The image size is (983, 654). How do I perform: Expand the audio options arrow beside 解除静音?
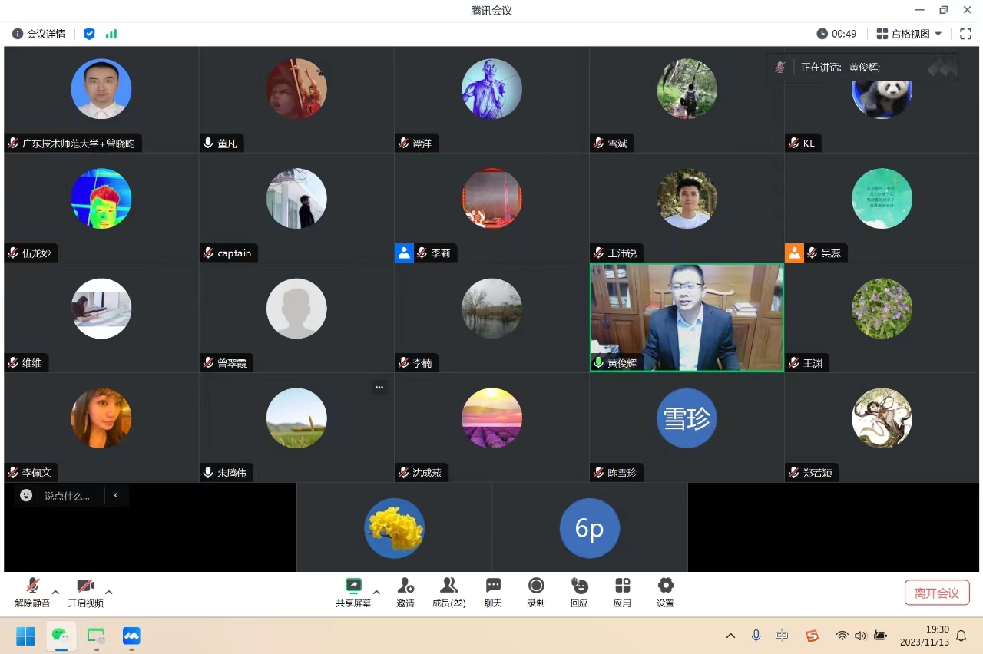55,592
